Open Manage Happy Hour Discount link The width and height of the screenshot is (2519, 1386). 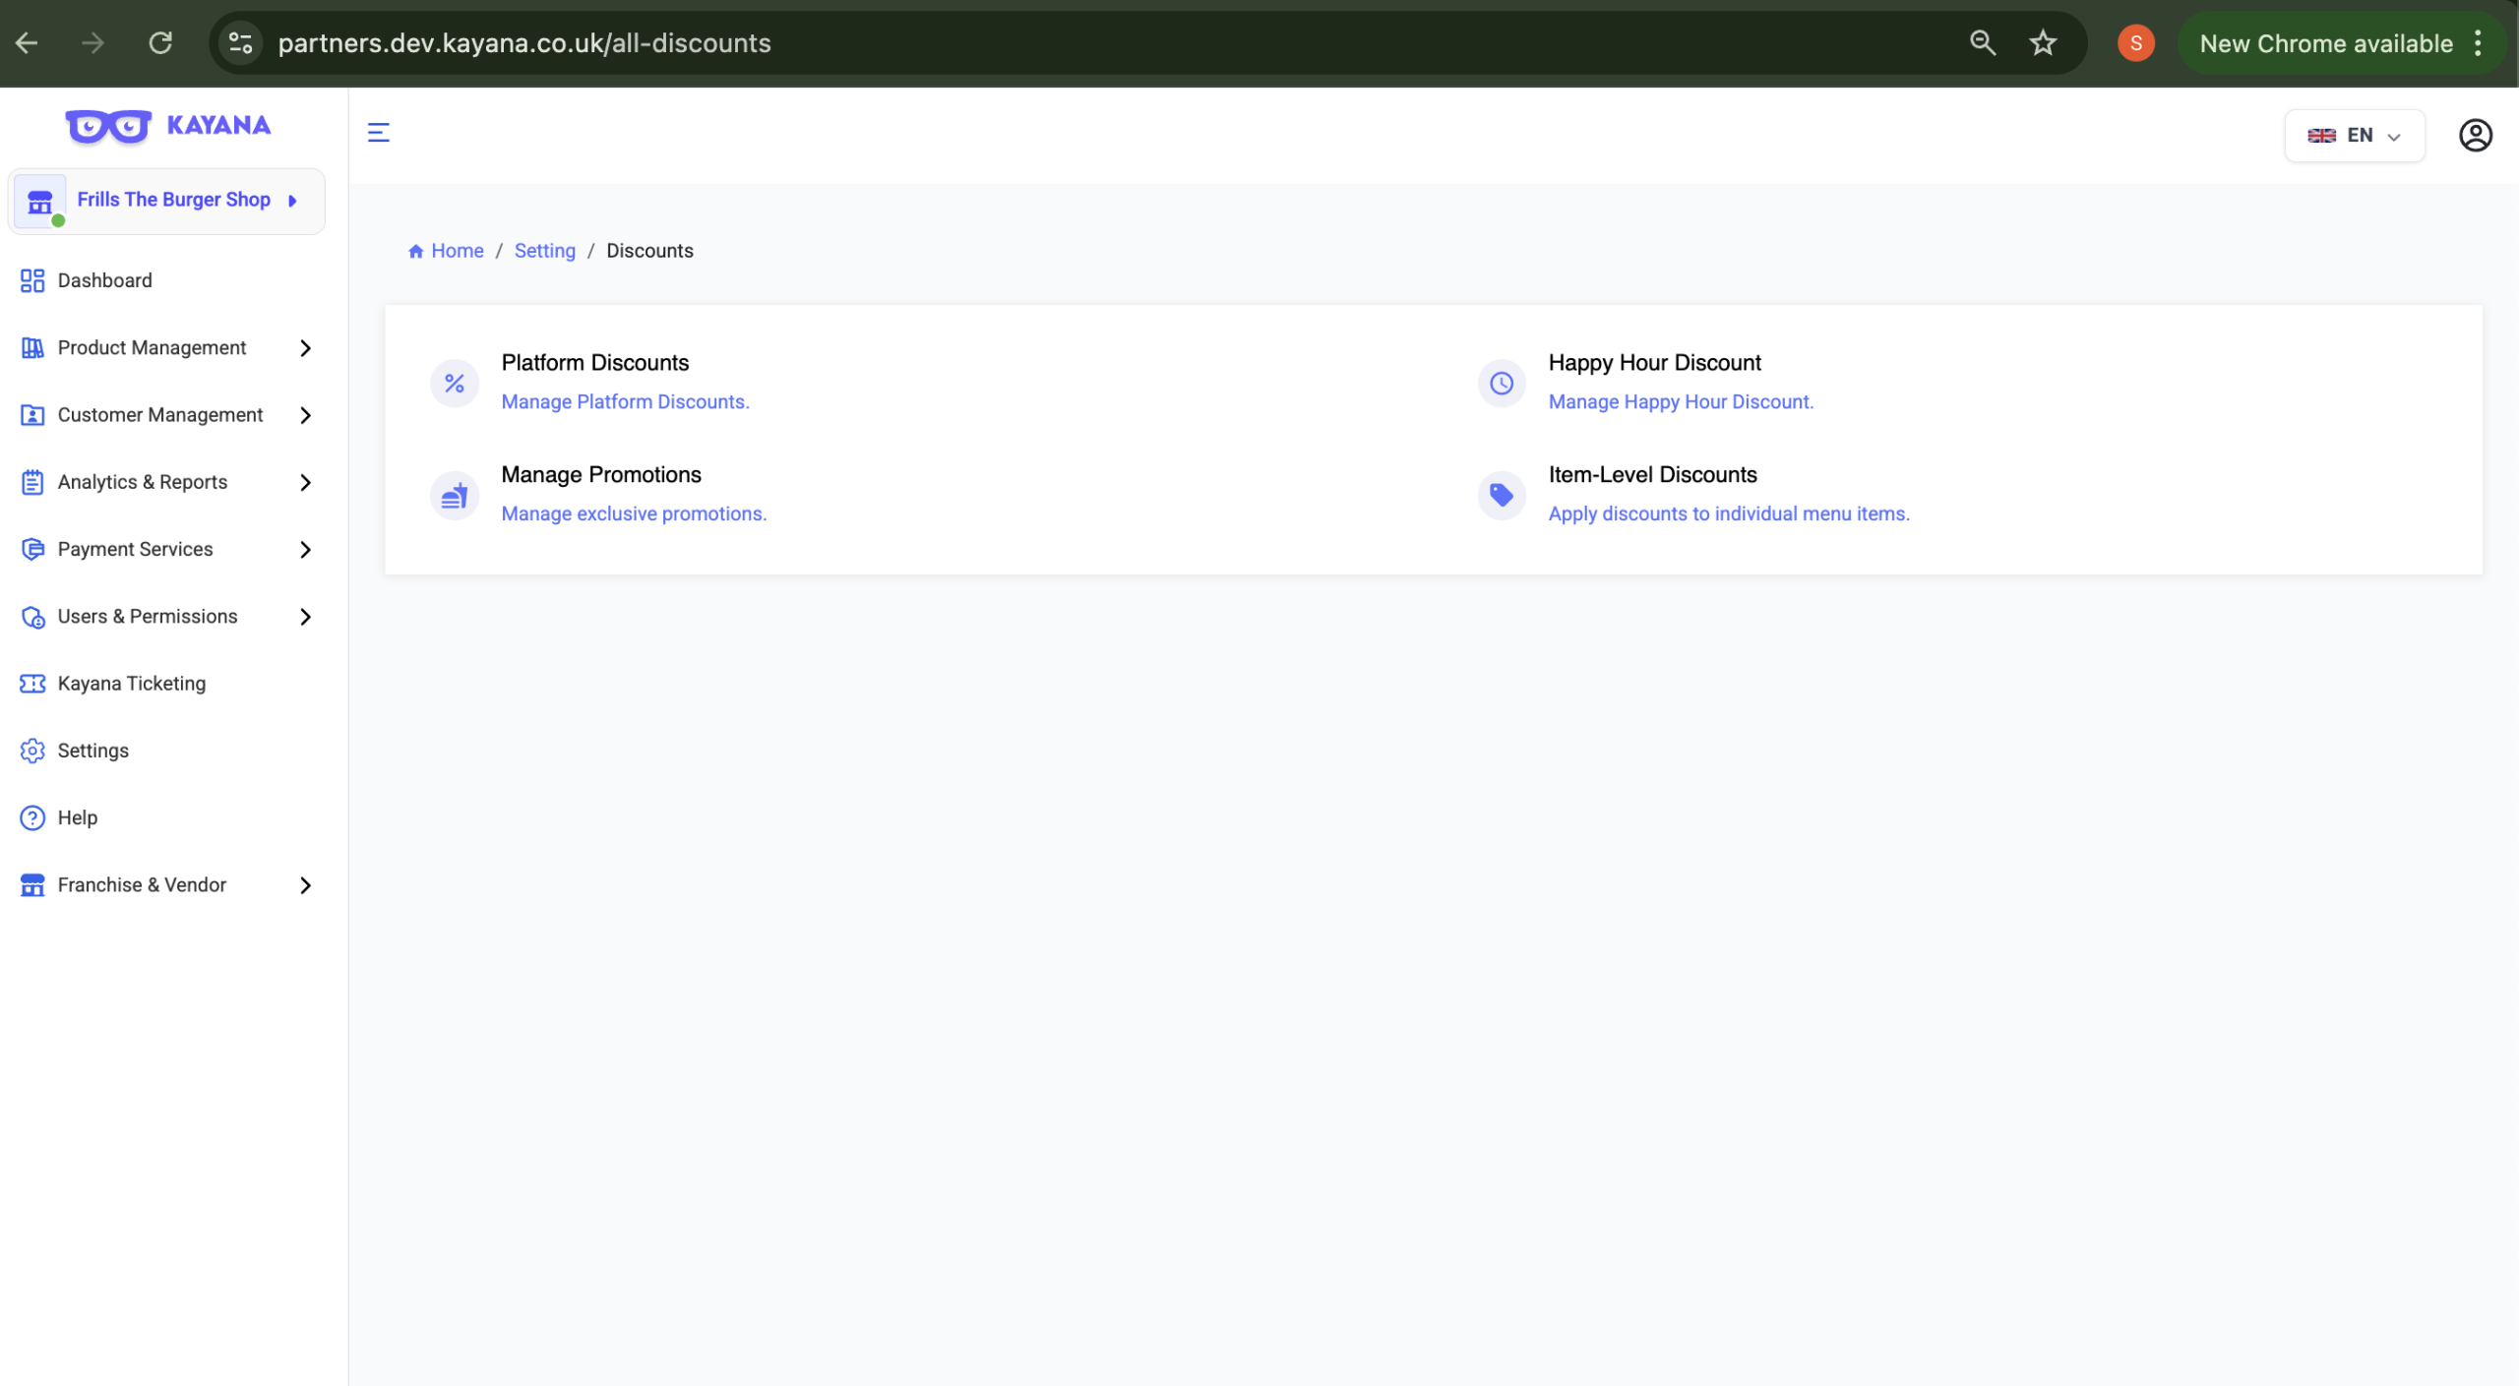[1681, 402]
